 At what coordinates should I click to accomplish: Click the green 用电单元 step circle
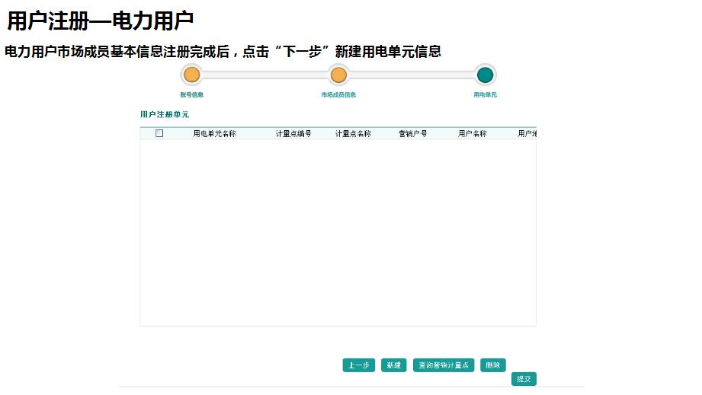[x=485, y=75]
